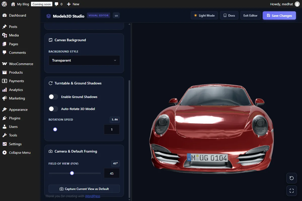
Task: Click the Posts pin icon
Action: coord(5,27)
